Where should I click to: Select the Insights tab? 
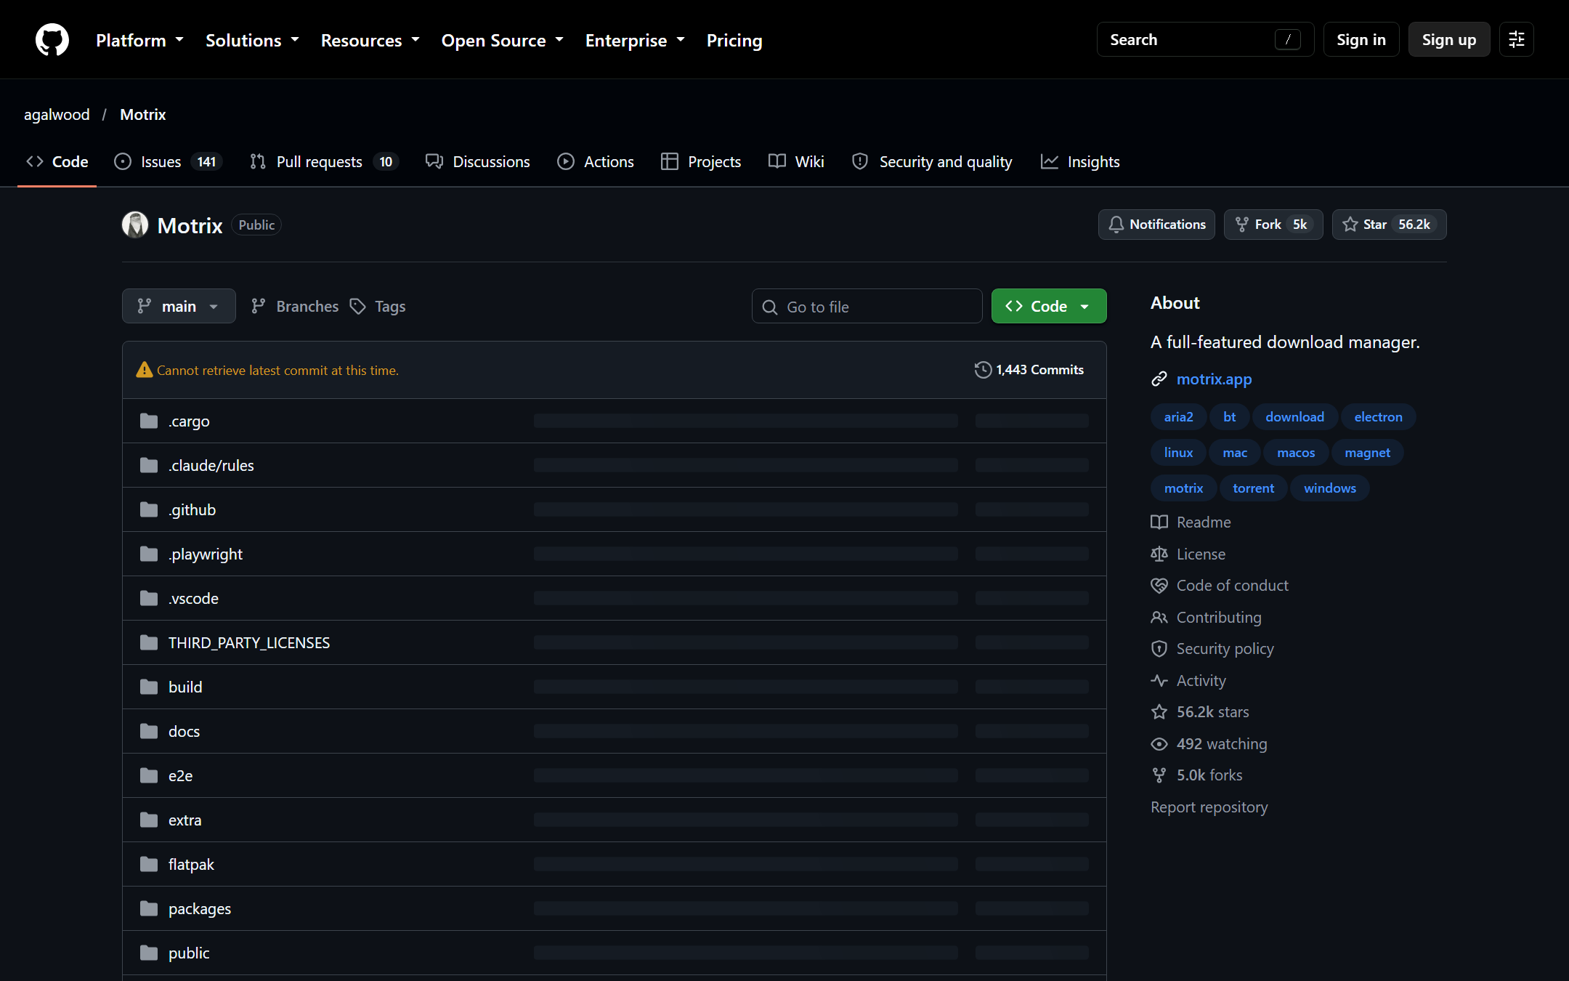tap(1080, 162)
